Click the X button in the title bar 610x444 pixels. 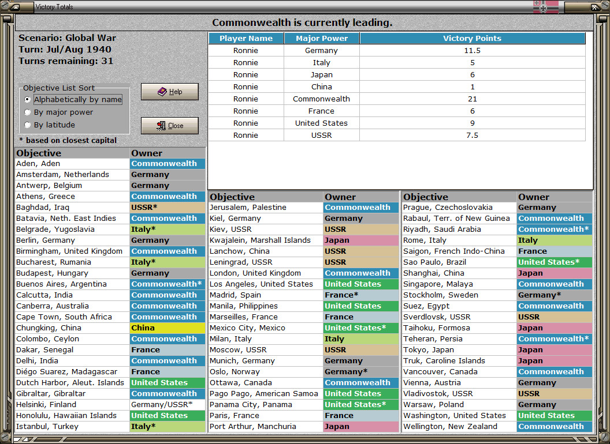tap(595, 6)
